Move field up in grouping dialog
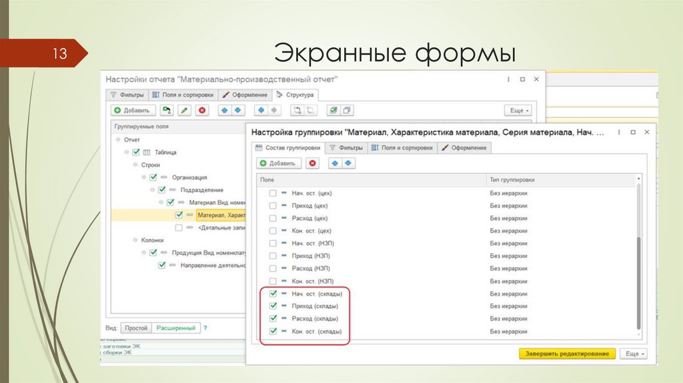 point(335,163)
